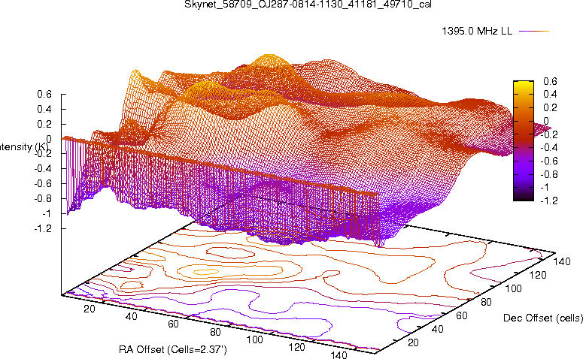Select the 120 tick on the Dec Offset axis
The image size is (583, 359).
(538, 275)
